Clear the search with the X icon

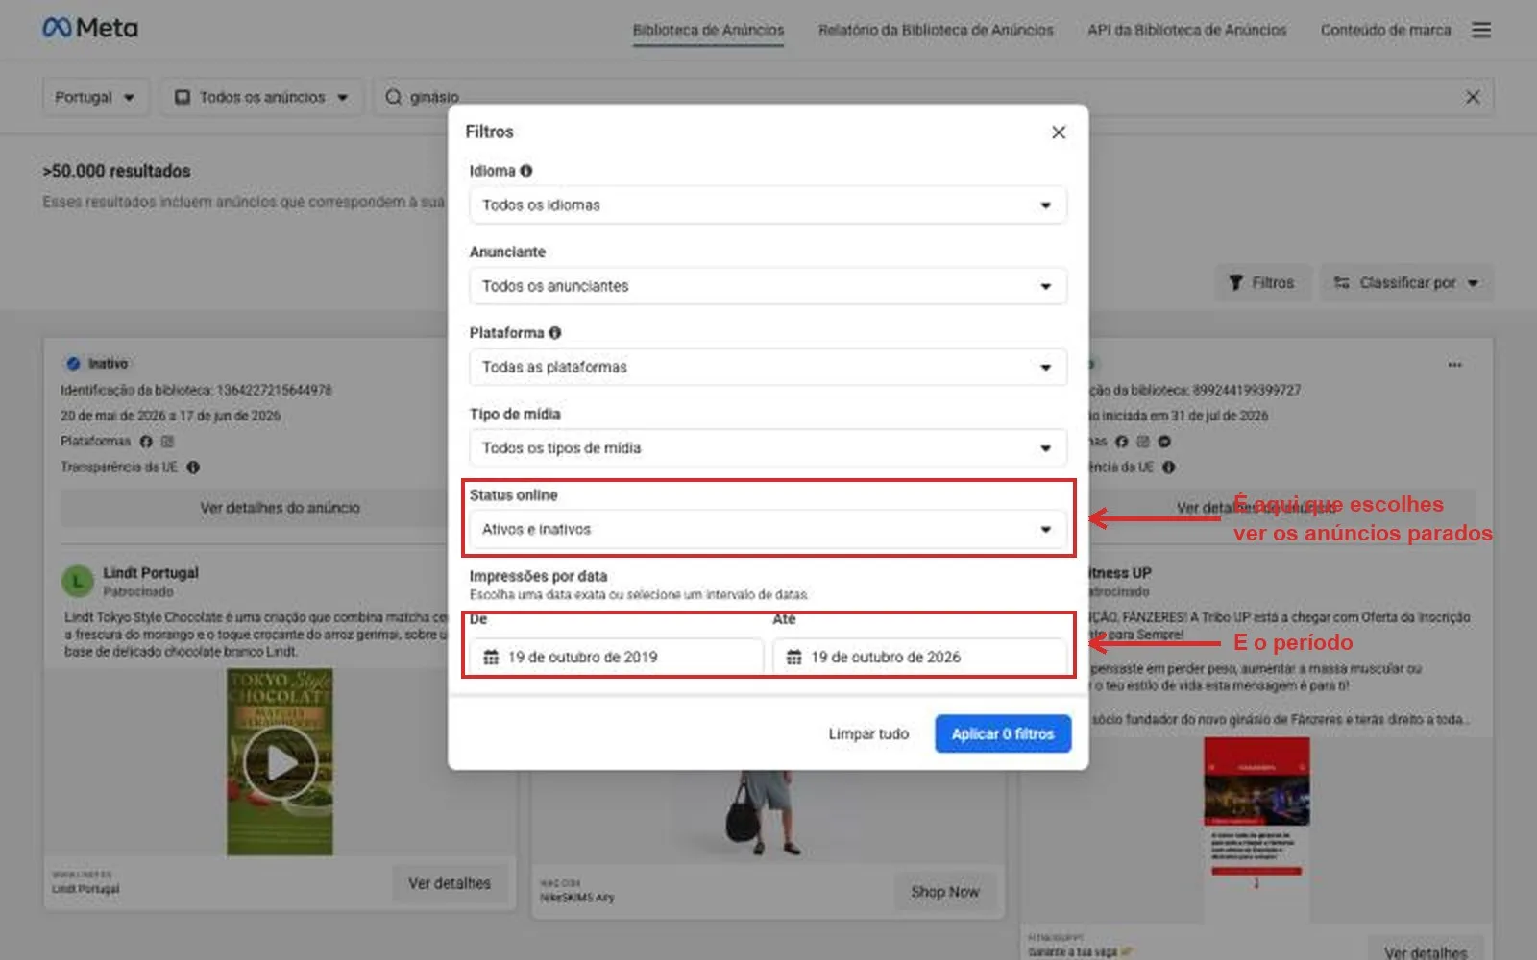[x=1472, y=97]
